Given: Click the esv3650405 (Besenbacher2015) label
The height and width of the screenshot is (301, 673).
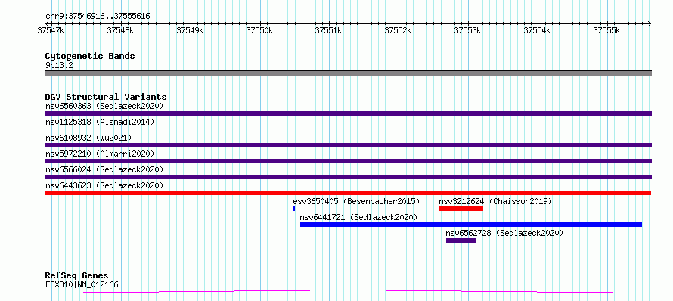Looking at the screenshot, I should pyautogui.click(x=356, y=201).
